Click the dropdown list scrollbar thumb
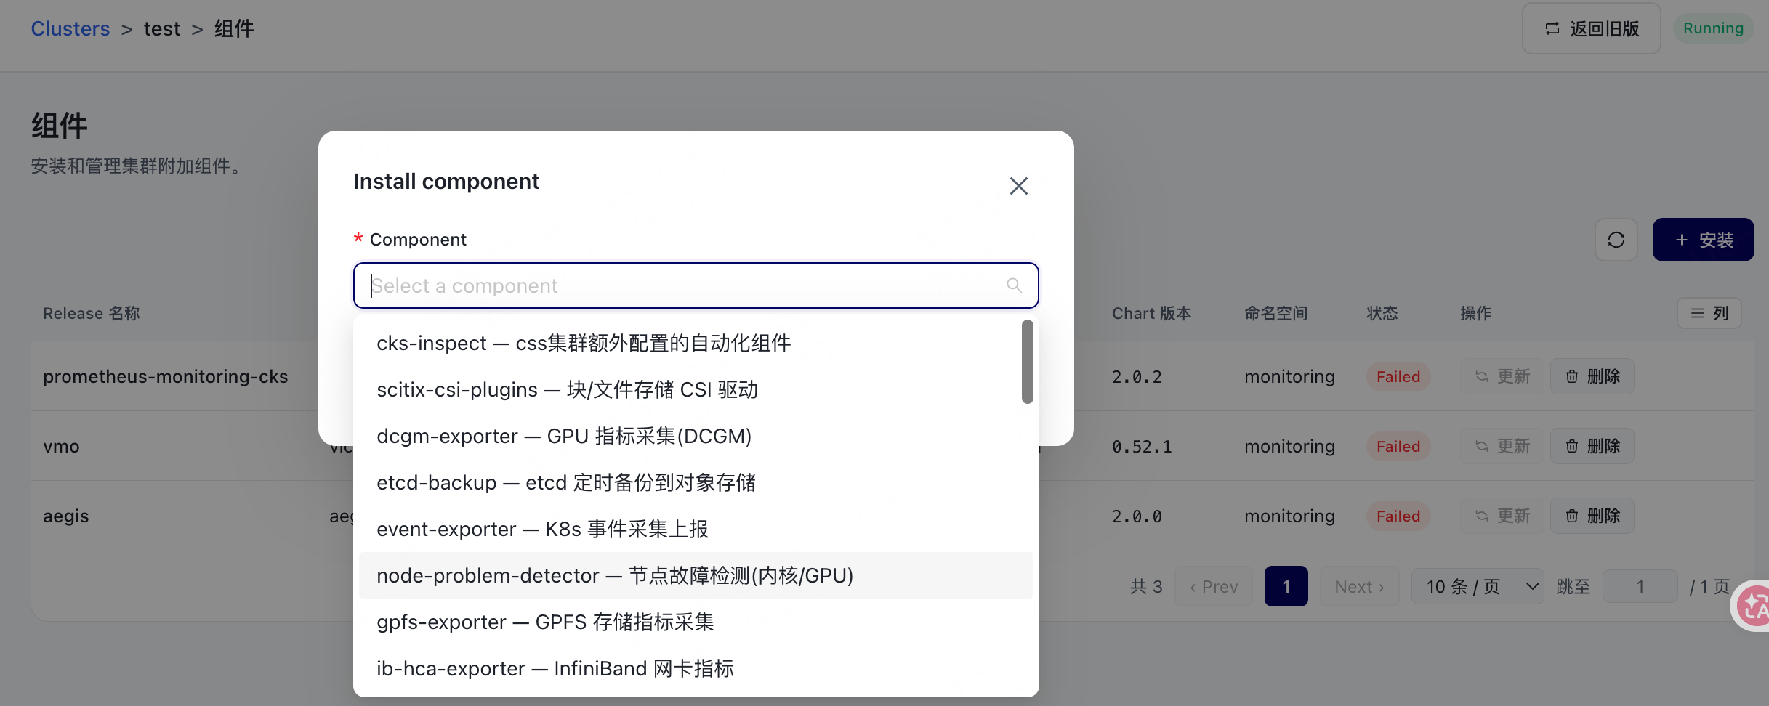Image resolution: width=1769 pixels, height=706 pixels. point(1027,362)
